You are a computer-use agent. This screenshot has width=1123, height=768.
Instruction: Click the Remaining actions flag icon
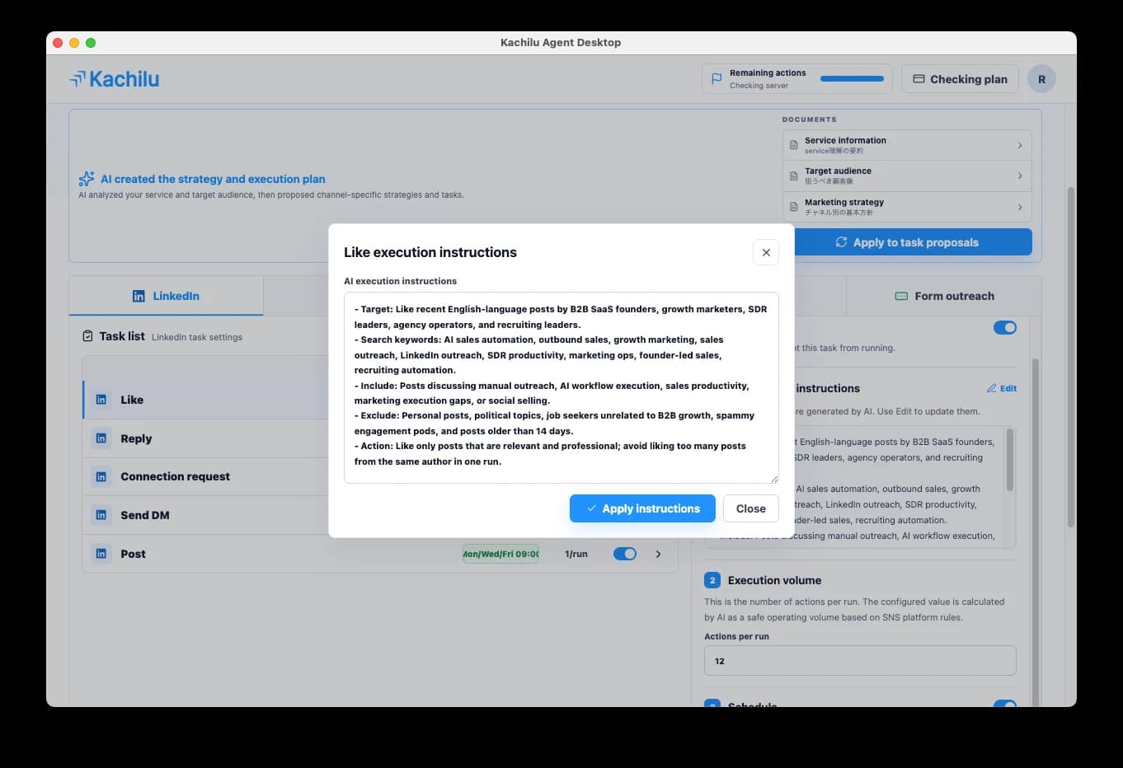[717, 79]
